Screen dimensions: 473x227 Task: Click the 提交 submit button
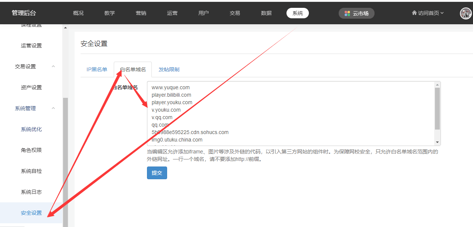pos(157,173)
